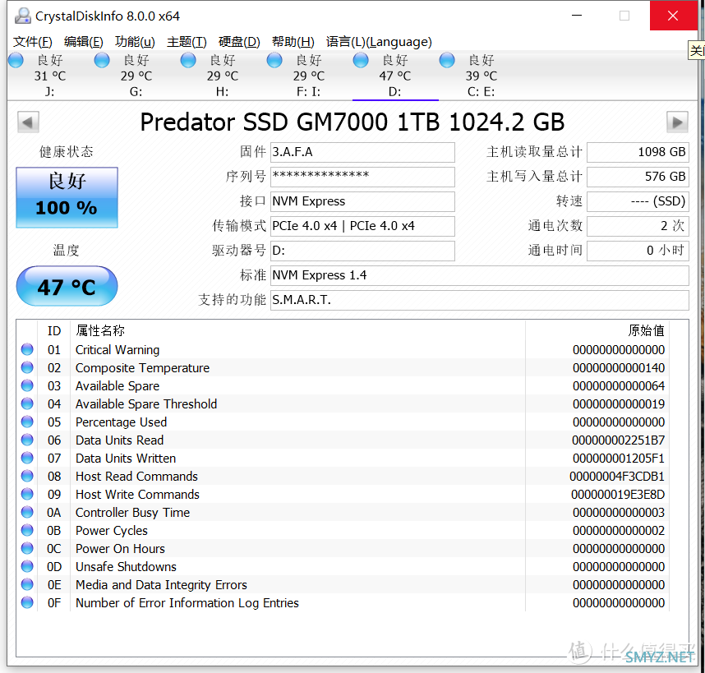The height and width of the screenshot is (673, 705).
Task: Go to previous disk with left arrow
Action: click(28, 122)
